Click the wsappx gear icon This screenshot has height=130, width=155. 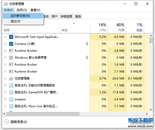tap(11, 99)
